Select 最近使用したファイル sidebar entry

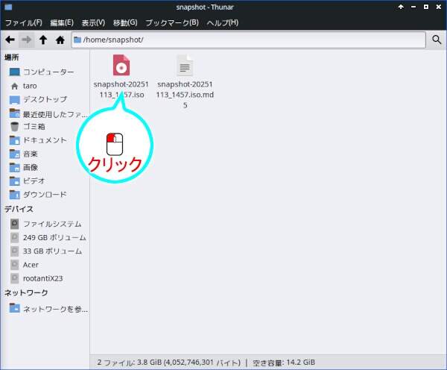click(x=55, y=114)
